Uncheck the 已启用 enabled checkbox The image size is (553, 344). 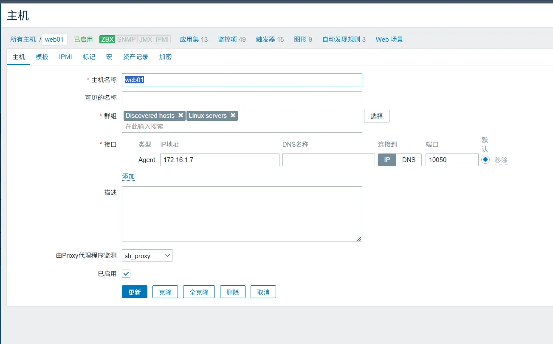(126, 274)
